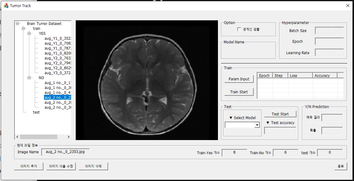Click the Param Input button

pyautogui.click(x=239, y=79)
